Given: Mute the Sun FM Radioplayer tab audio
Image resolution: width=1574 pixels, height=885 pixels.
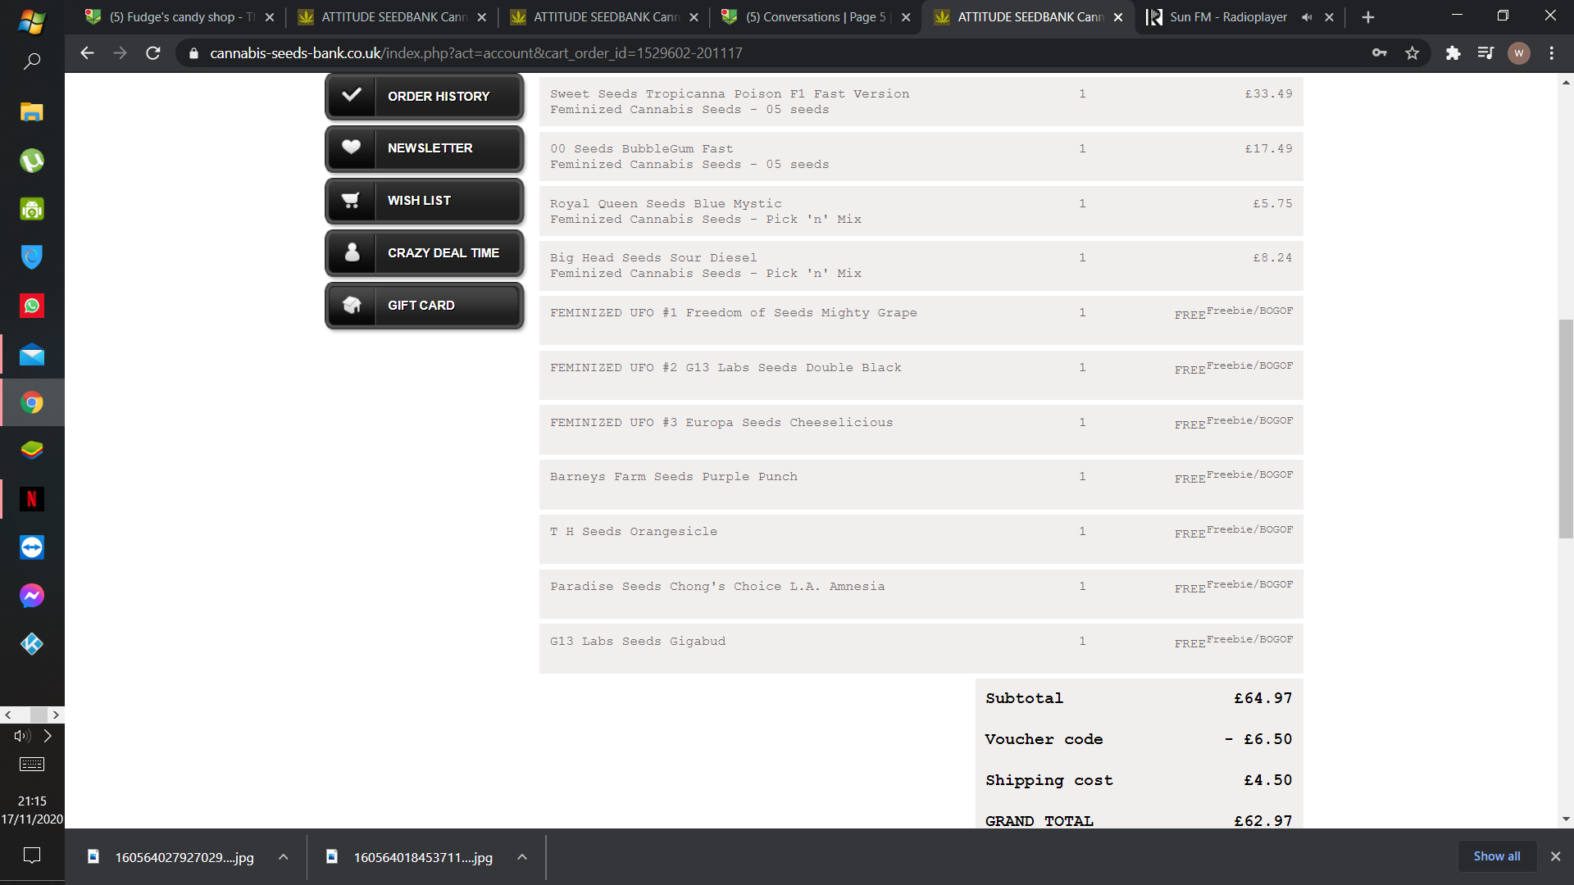Looking at the screenshot, I should tap(1307, 17).
